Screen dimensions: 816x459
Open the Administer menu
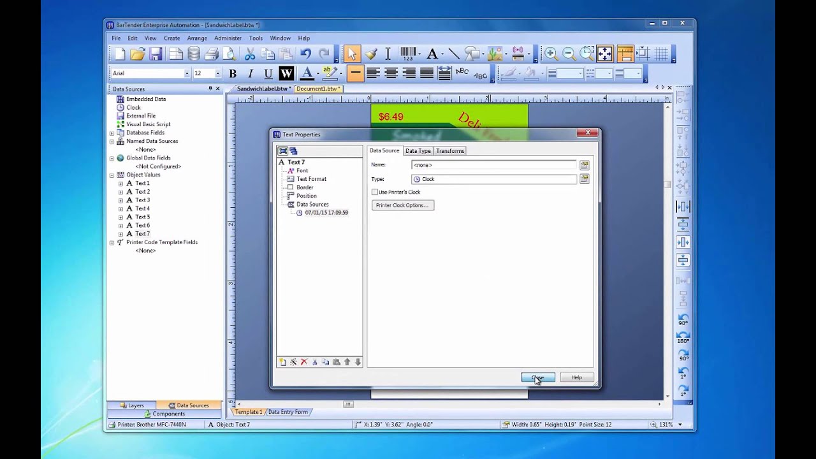[228, 38]
